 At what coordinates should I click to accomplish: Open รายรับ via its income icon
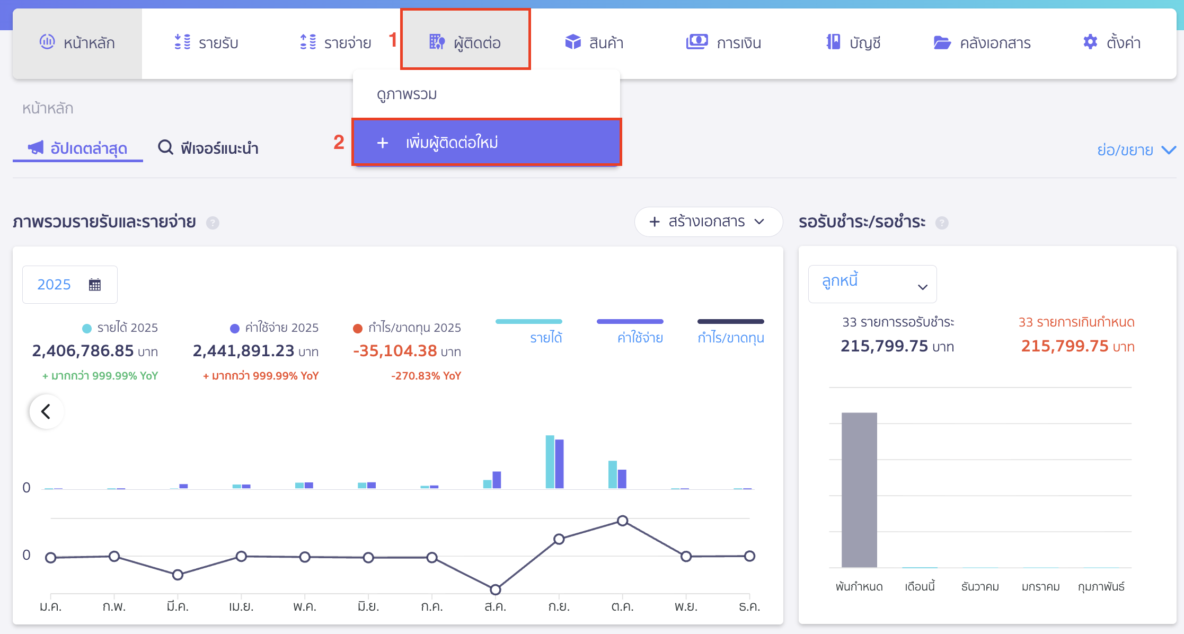182,42
